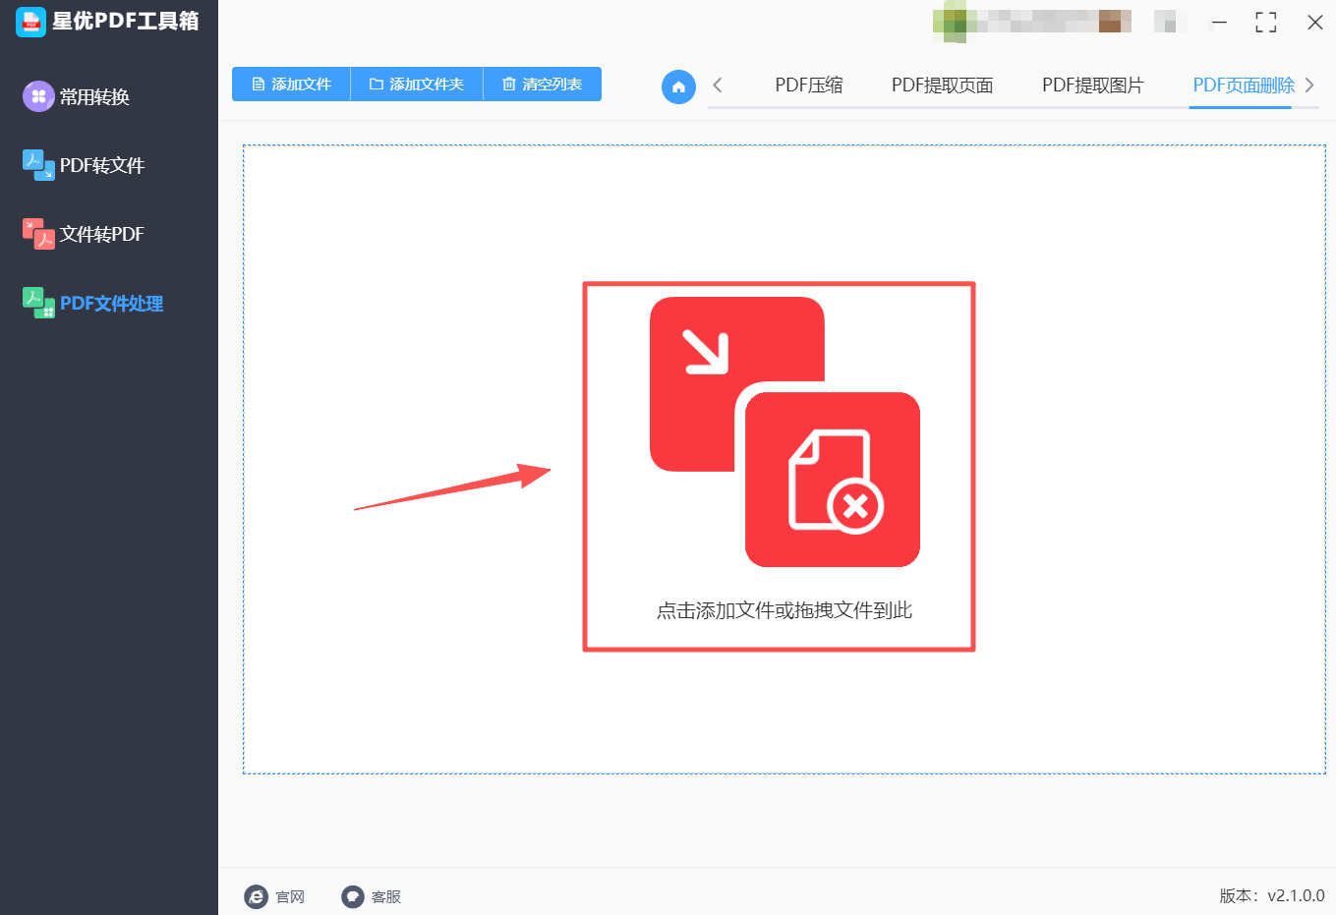Viewport: 1336px width, 915px height.
Task: Switch to the PDF压缩 tab
Action: click(x=809, y=86)
